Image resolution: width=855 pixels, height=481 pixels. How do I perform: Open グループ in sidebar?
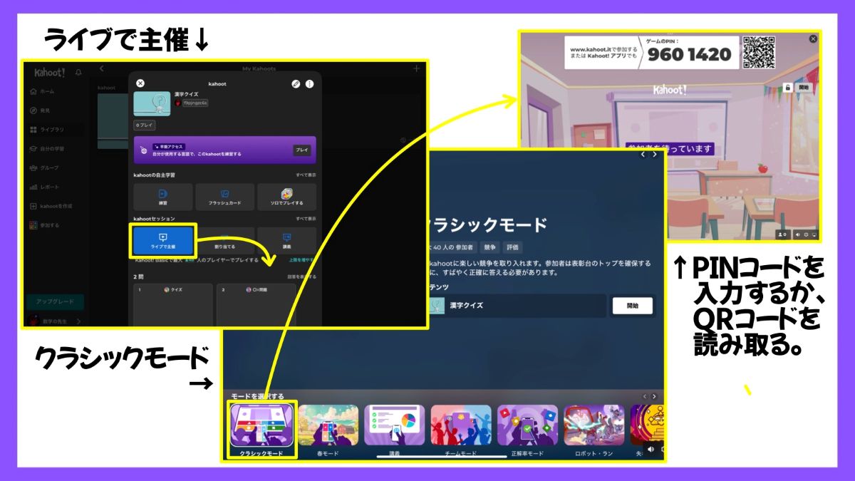tap(44, 168)
